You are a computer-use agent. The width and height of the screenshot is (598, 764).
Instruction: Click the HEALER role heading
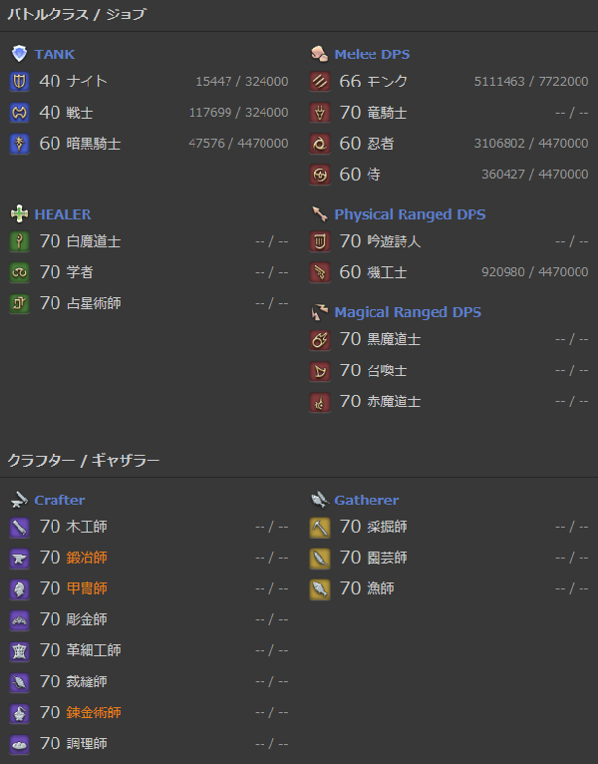63,214
